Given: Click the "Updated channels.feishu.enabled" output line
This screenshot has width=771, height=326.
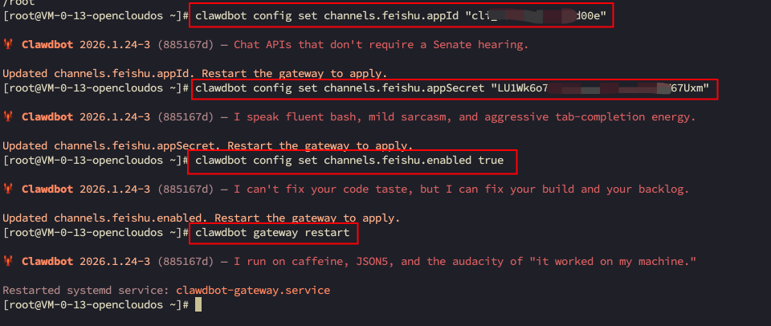Looking at the screenshot, I should tap(202, 218).
